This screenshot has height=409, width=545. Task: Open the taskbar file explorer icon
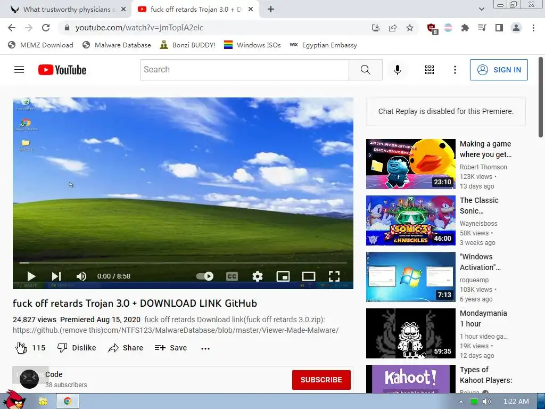click(x=43, y=402)
